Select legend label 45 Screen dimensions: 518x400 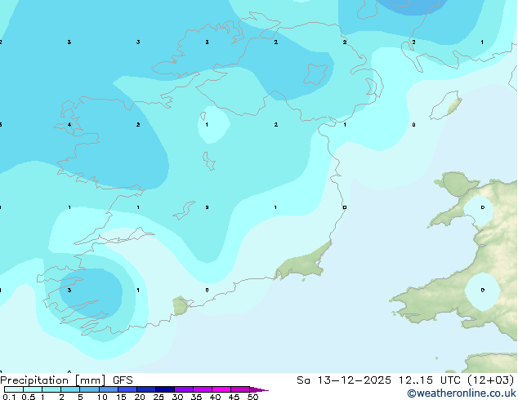click(x=234, y=397)
